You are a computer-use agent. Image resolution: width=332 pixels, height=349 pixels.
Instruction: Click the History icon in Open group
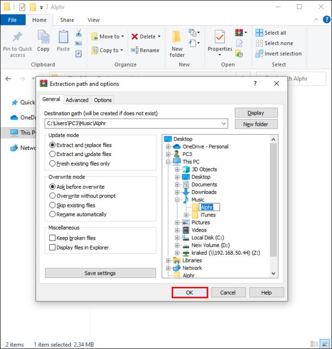239,54
